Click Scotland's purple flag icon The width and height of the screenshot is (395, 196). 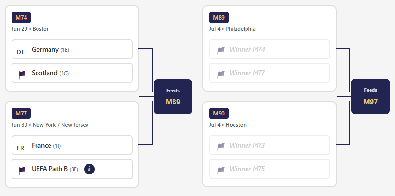click(x=22, y=75)
